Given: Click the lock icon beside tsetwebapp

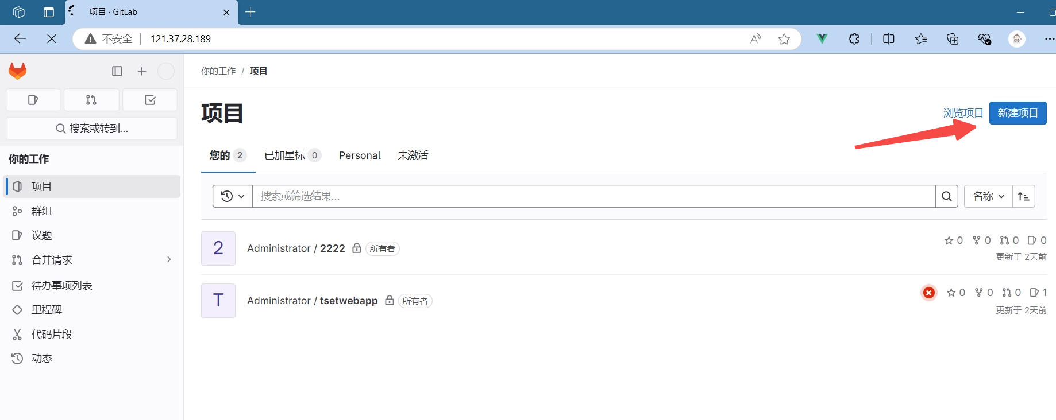Looking at the screenshot, I should click(x=390, y=300).
